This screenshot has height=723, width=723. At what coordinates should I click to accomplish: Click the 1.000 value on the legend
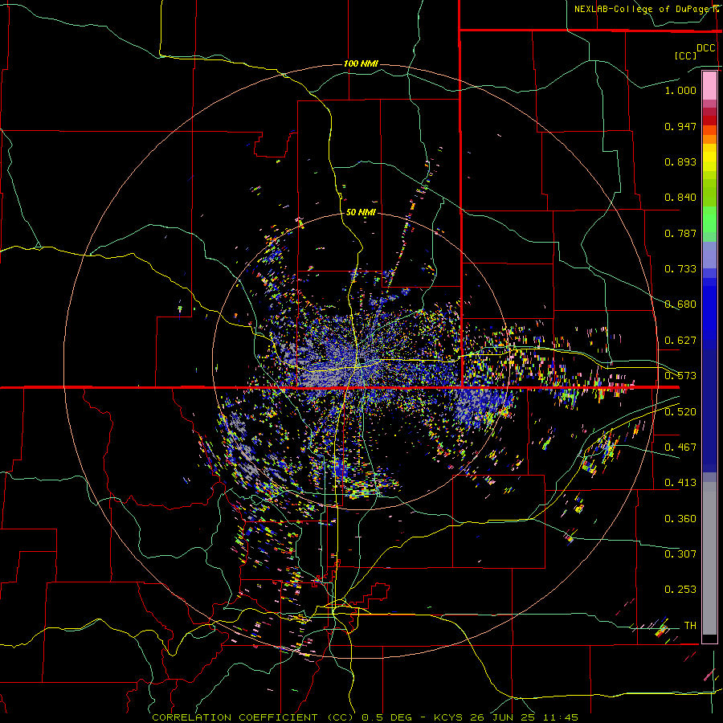680,90
